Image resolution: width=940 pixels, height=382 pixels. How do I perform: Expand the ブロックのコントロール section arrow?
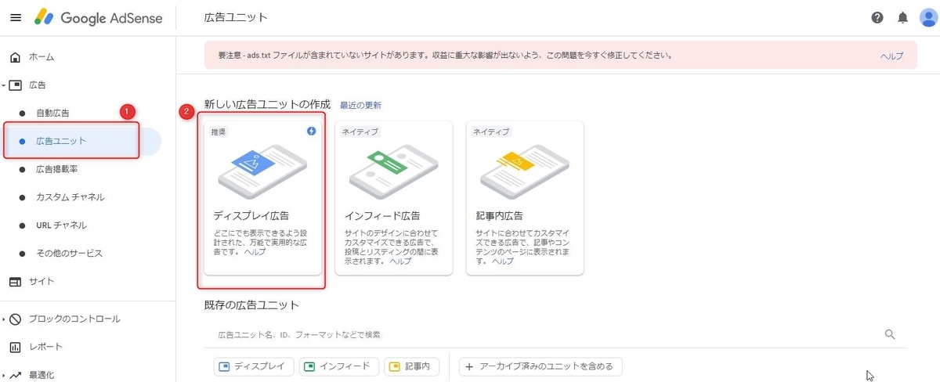click(3, 319)
